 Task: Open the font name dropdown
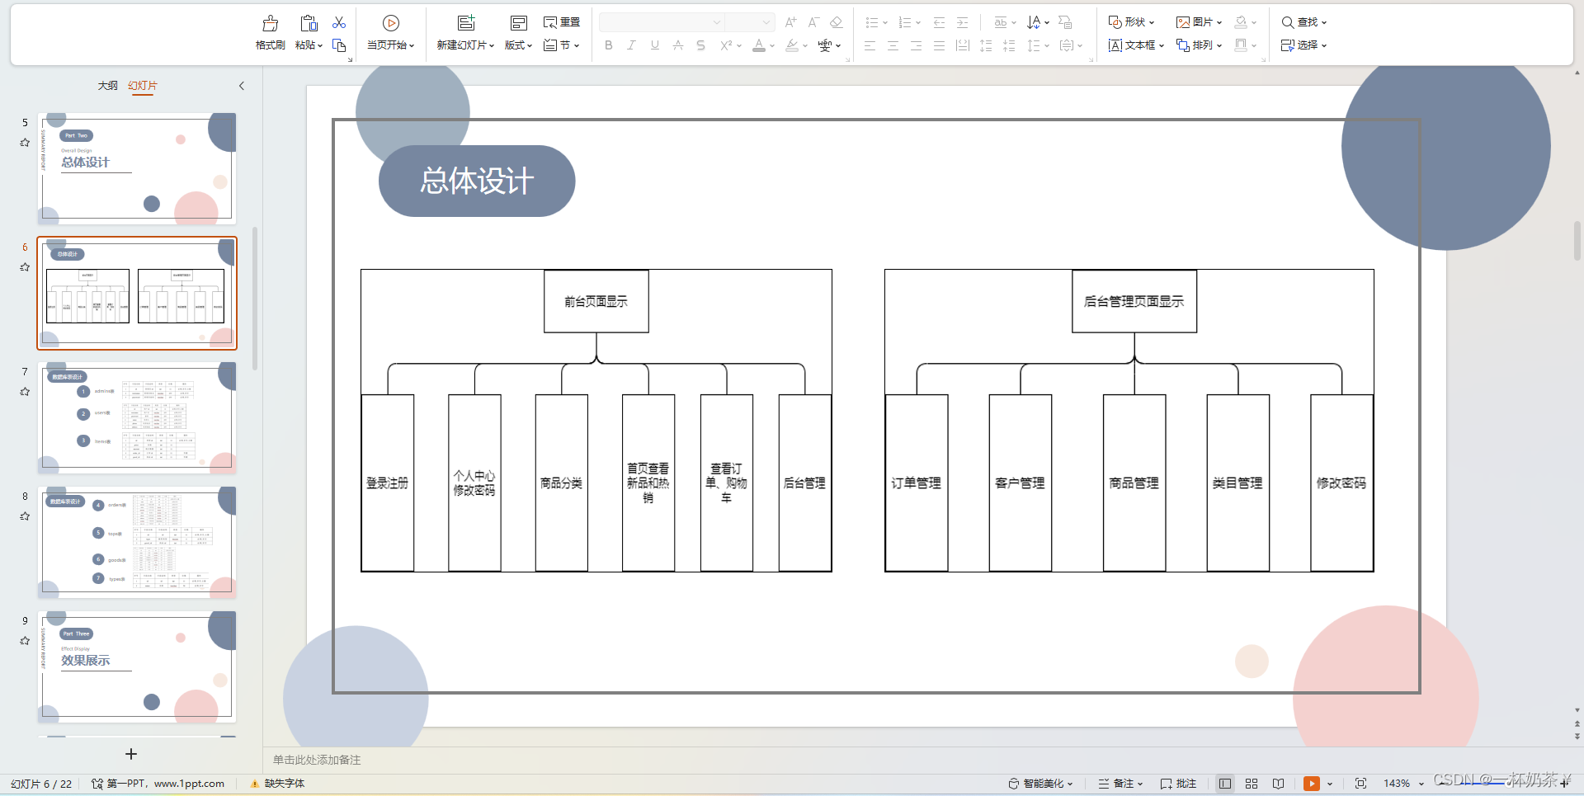pyautogui.click(x=717, y=22)
